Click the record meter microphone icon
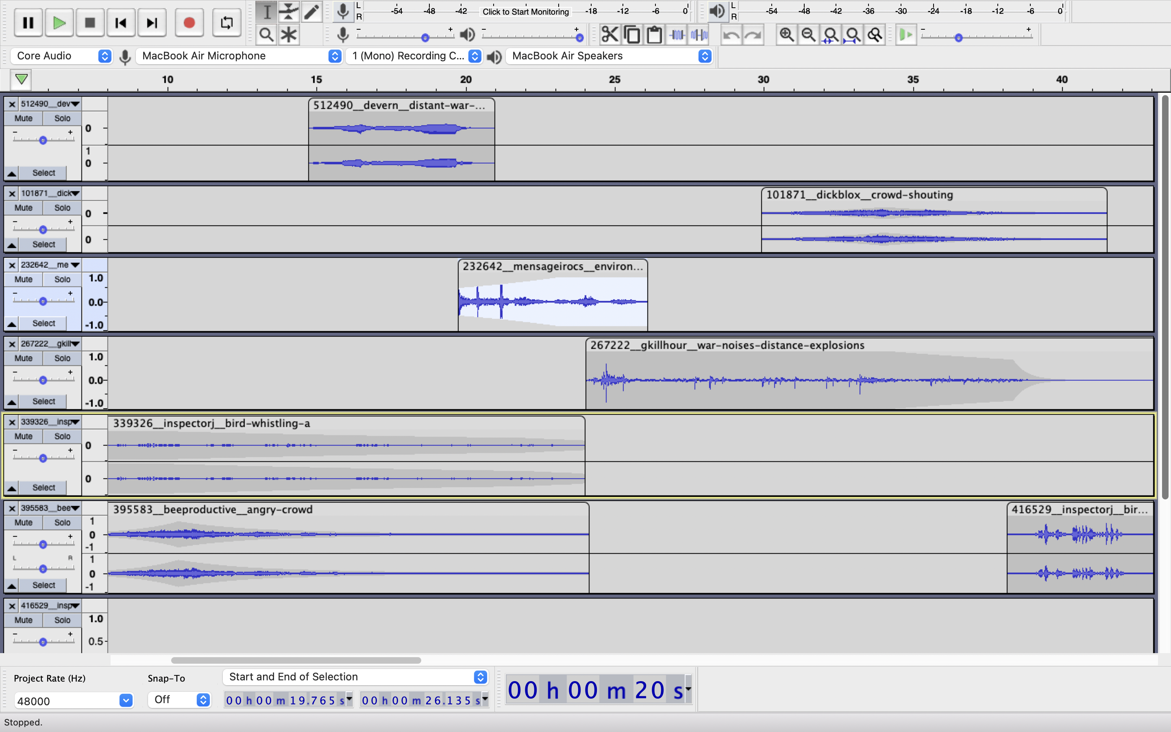The width and height of the screenshot is (1171, 732). pyautogui.click(x=343, y=11)
